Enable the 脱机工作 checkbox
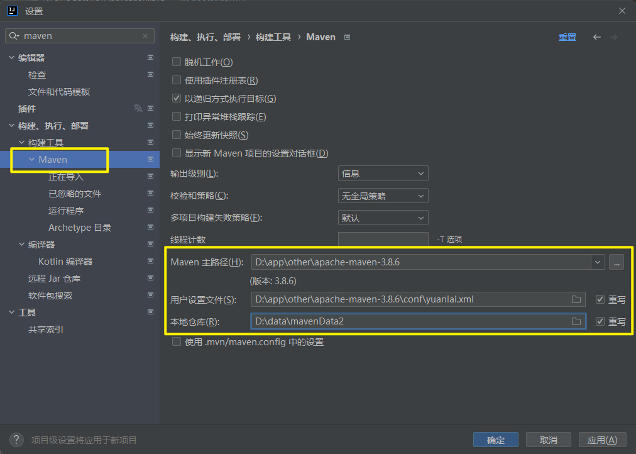The height and width of the screenshot is (454, 636). [177, 62]
